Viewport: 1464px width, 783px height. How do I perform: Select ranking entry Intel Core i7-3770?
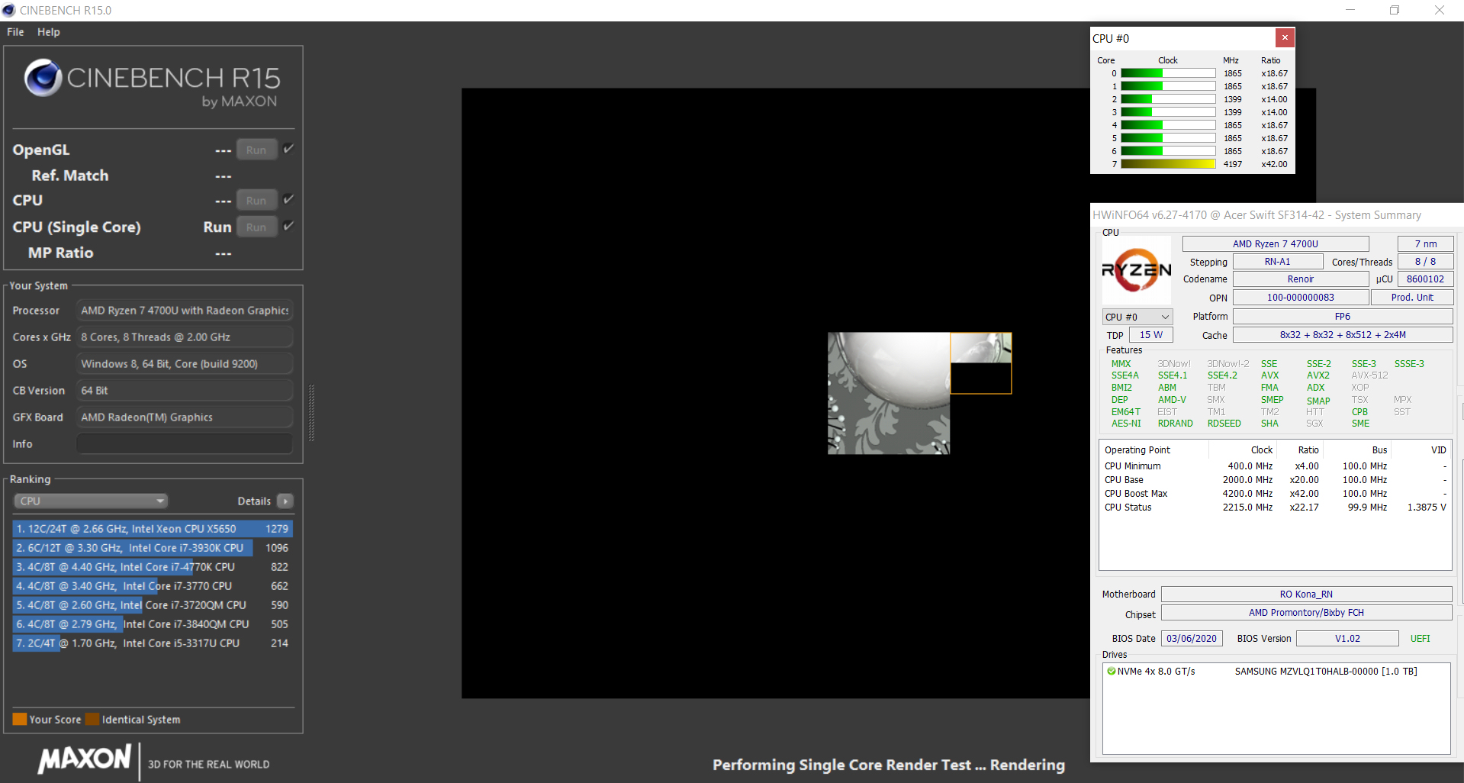(152, 586)
